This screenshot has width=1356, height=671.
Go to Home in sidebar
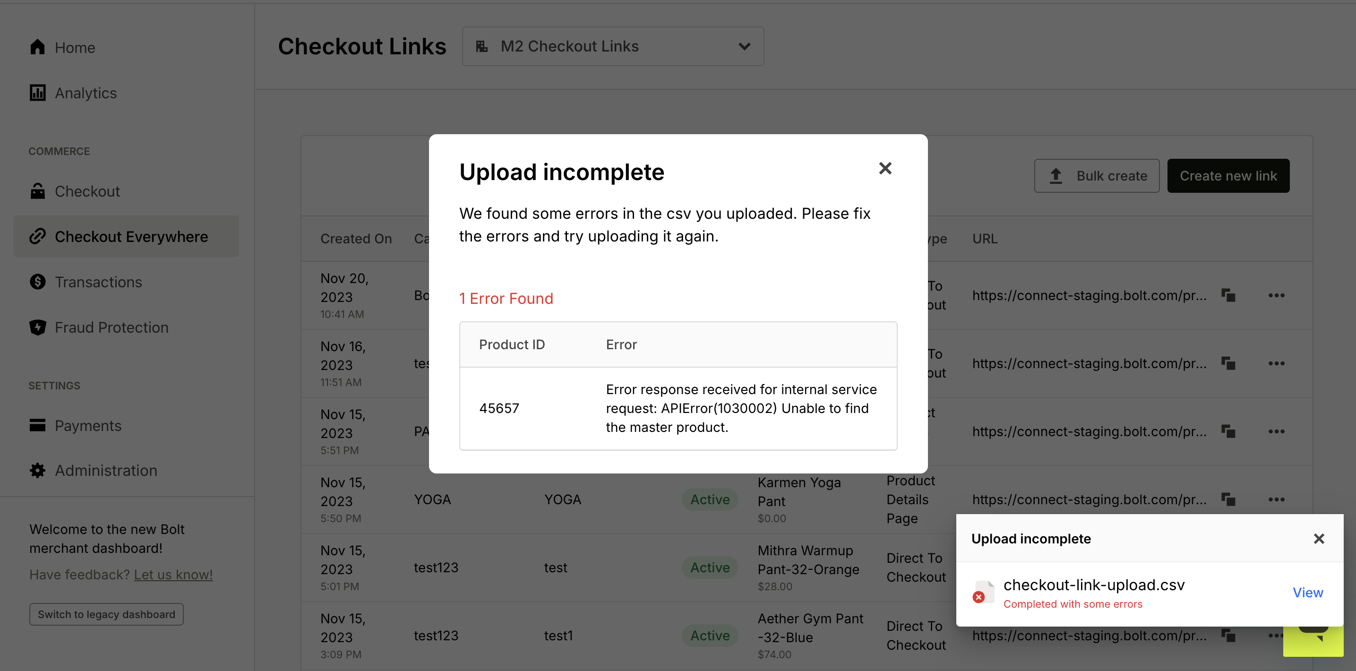(x=75, y=47)
